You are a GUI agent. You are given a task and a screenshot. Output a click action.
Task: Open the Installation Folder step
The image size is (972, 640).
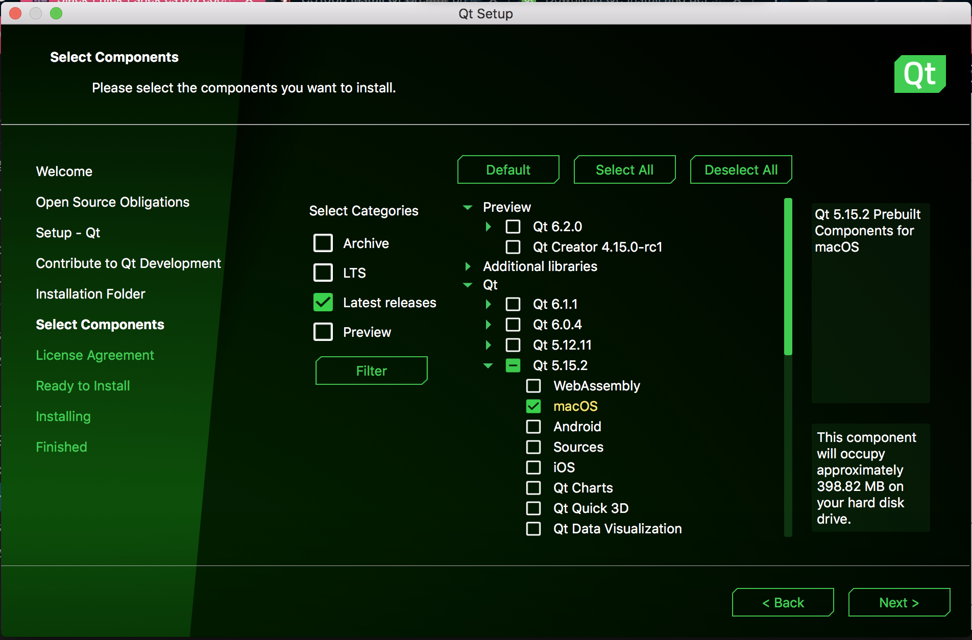click(90, 293)
